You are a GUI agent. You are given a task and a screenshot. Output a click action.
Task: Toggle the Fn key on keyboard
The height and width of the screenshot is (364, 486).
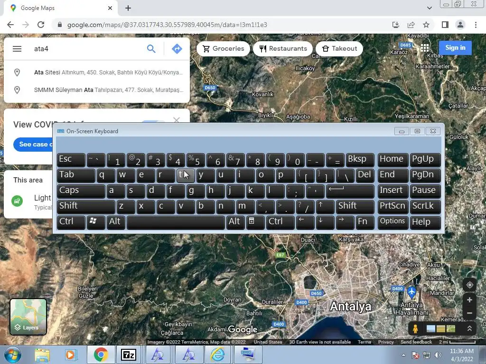[365, 222]
